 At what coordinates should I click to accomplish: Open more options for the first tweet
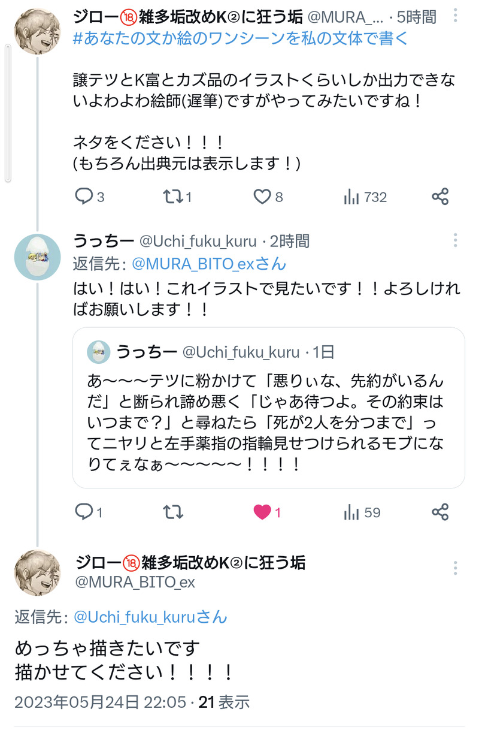pos(455,17)
